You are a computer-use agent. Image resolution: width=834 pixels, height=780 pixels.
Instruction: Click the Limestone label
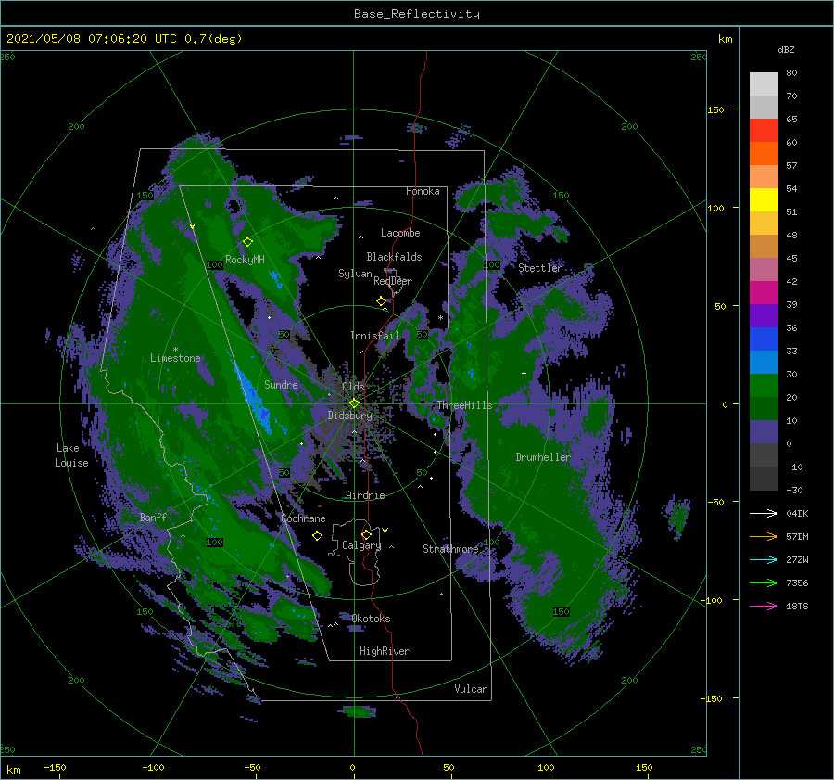(x=175, y=358)
